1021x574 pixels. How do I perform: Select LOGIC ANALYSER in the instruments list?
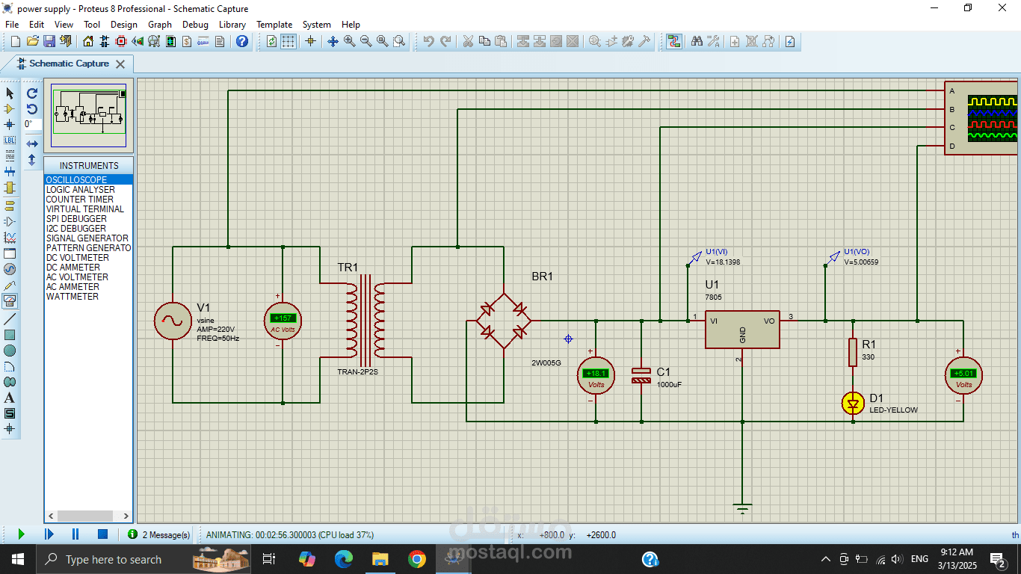pyautogui.click(x=88, y=190)
